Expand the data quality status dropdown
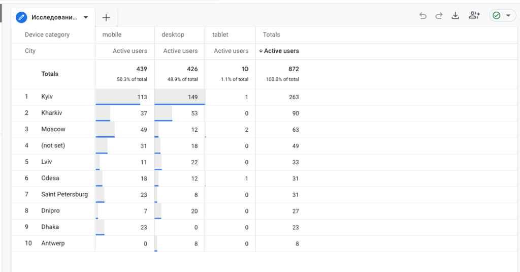The width and height of the screenshot is (520, 272). point(508,16)
